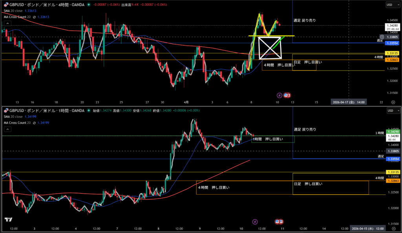Screen dimensions: 402x233
Task: Click the purple lightning event icon on lower chart
Action: point(255,222)
